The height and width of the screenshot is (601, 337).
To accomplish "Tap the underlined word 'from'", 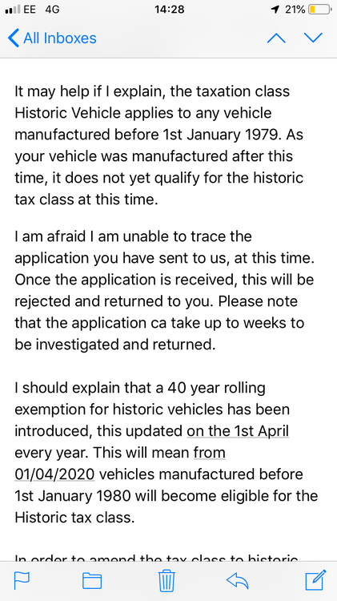I will pyautogui.click(x=210, y=453).
